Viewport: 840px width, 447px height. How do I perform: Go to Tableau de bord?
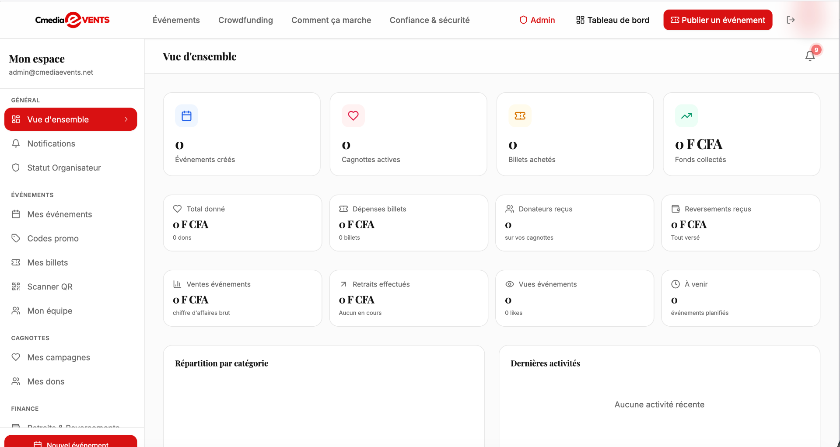612,20
